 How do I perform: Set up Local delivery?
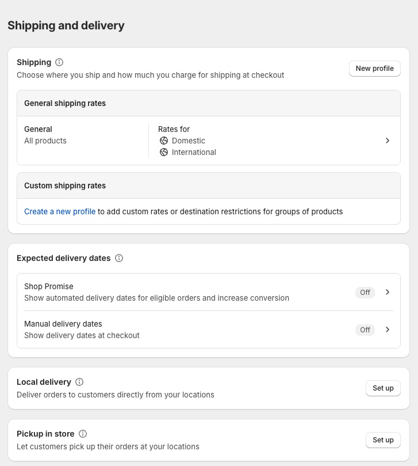[383, 388]
